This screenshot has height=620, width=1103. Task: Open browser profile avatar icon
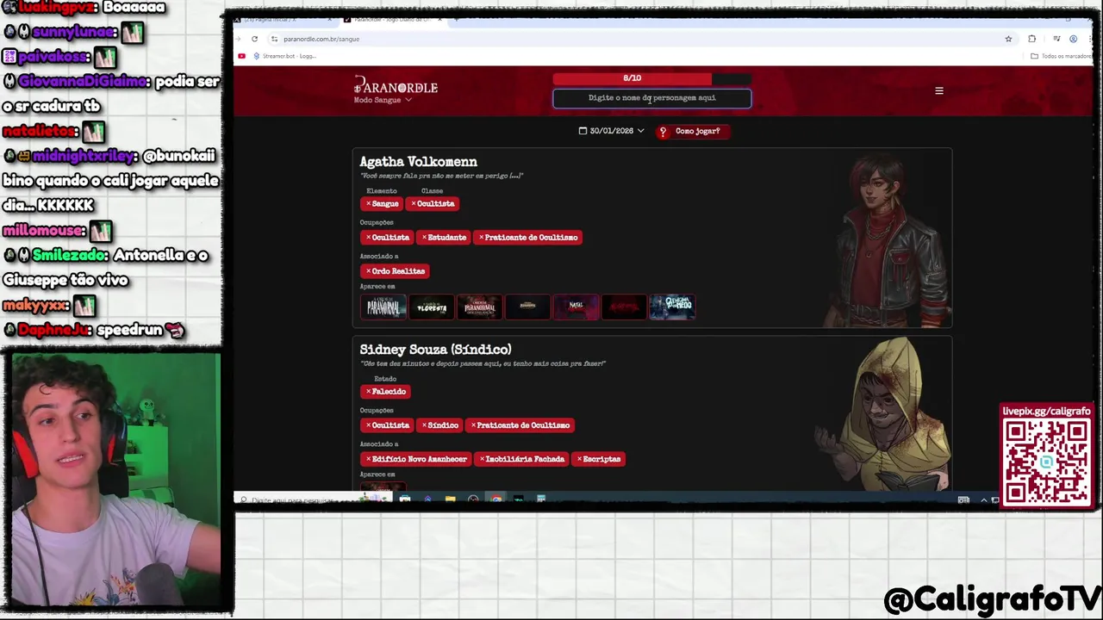pyautogui.click(x=1073, y=39)
